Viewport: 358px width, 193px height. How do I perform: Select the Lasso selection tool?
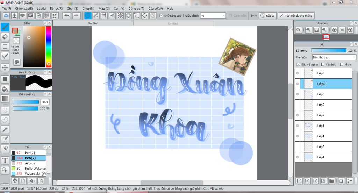(x=5, y=120)
